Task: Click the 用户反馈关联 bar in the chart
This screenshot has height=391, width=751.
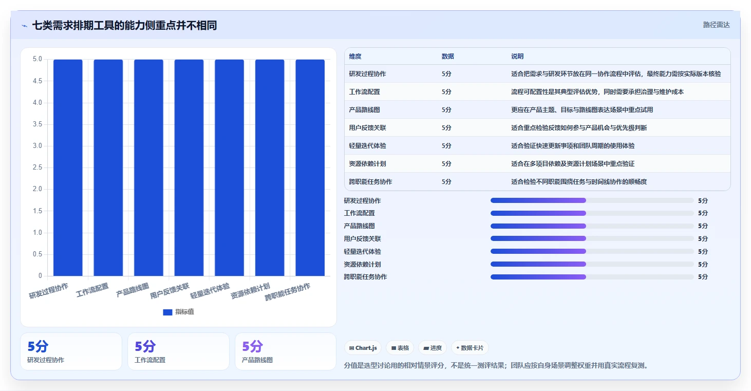Action: (x=189, y=167)
